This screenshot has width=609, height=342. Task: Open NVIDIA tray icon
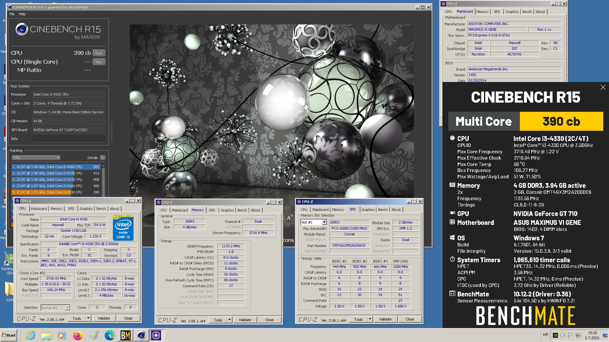click(555, 335)
